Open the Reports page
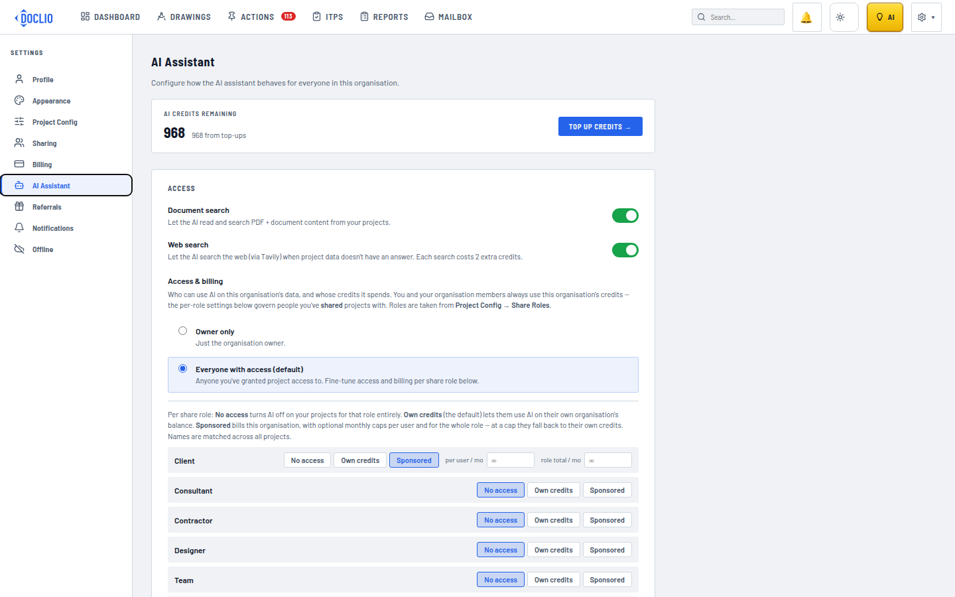Viewport: 955px width, 597px height. (x=384, y=17)
